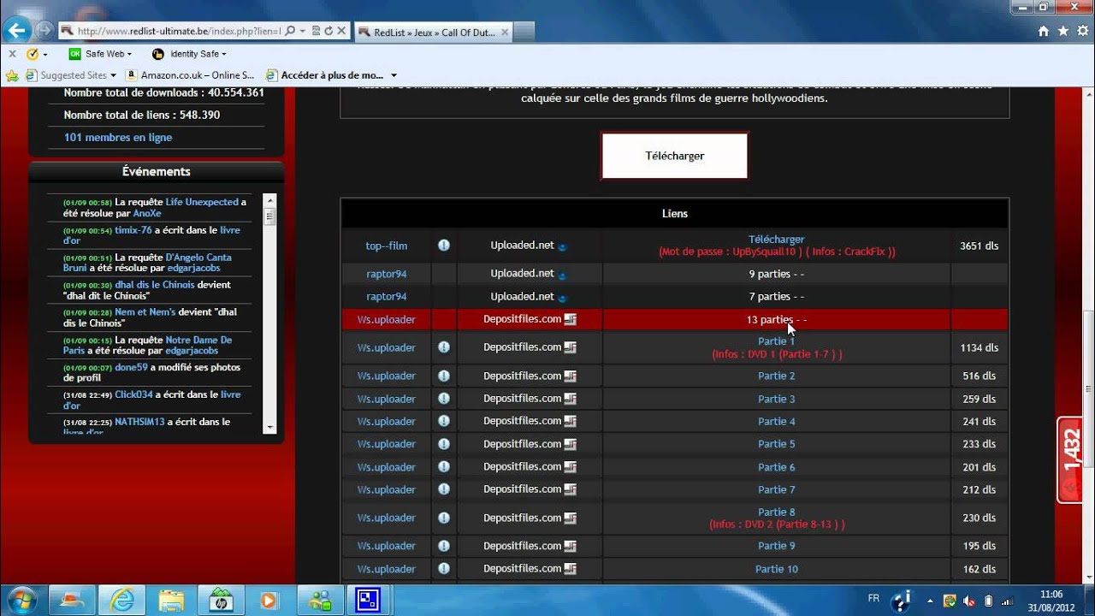Image resolution: width=1095 pixels, height=616 pixels.
Task: Open Favorites star at top right
Action: [1062, 31]
